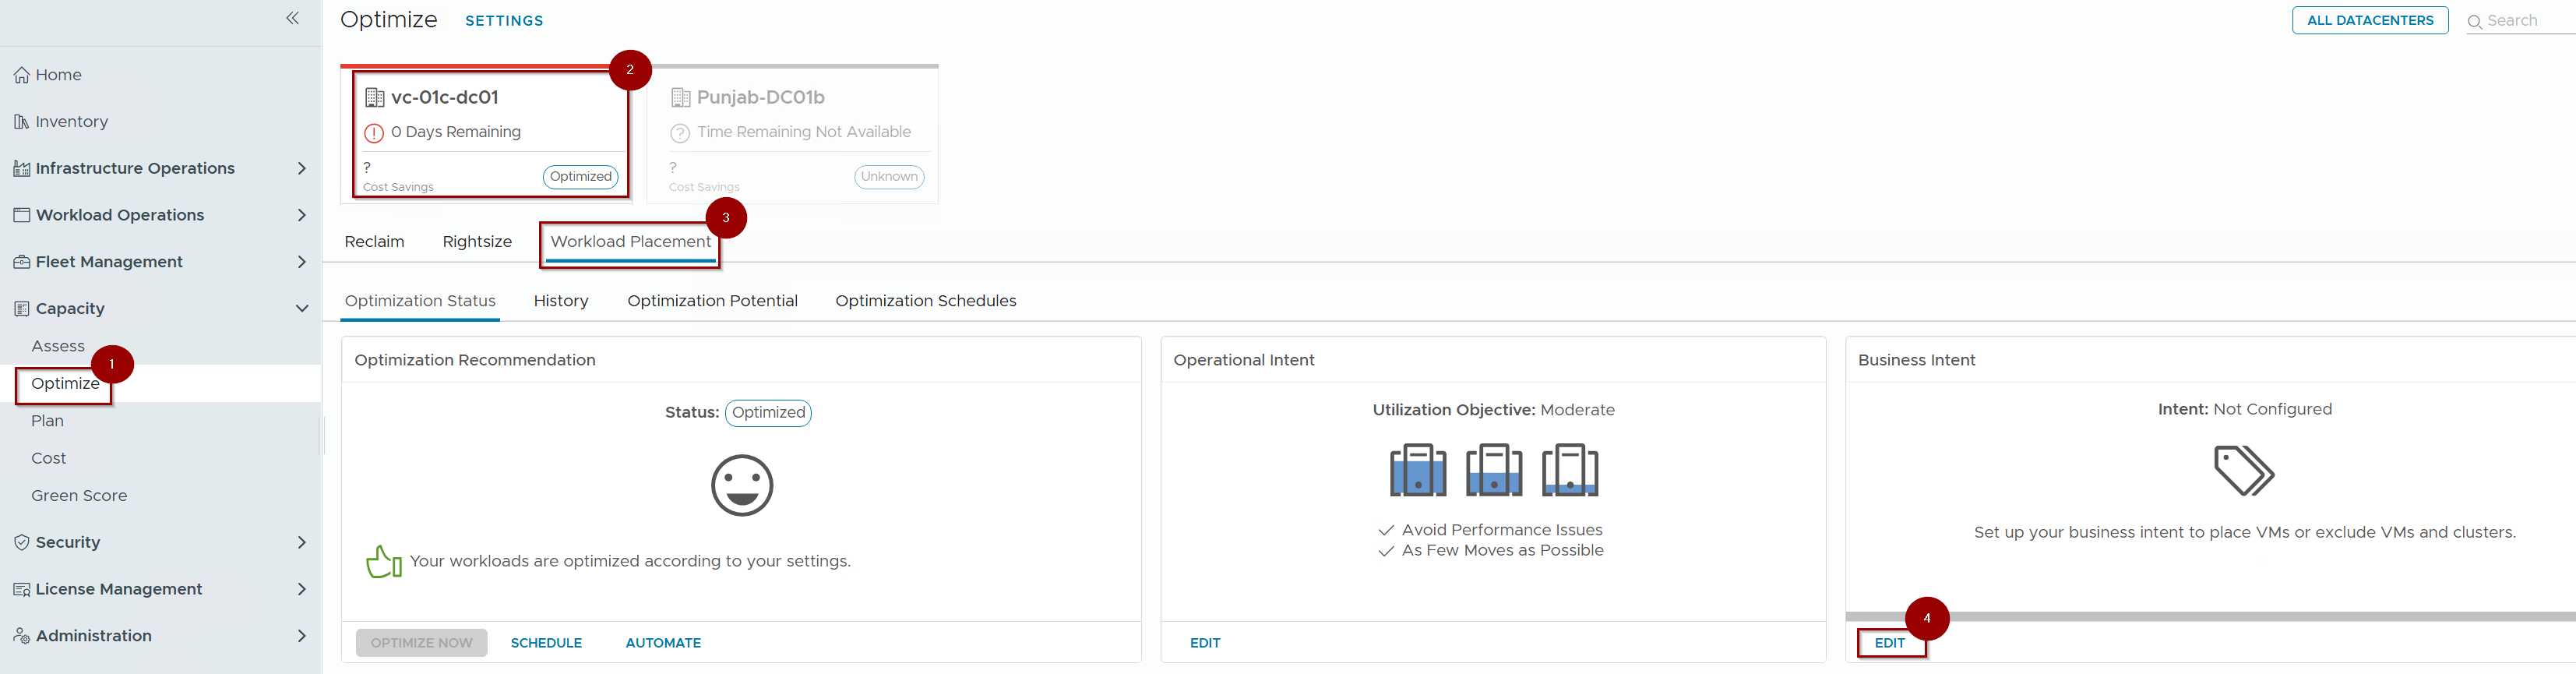
Task: Expand the Fleet Management menu
Action: pos(301,262)
